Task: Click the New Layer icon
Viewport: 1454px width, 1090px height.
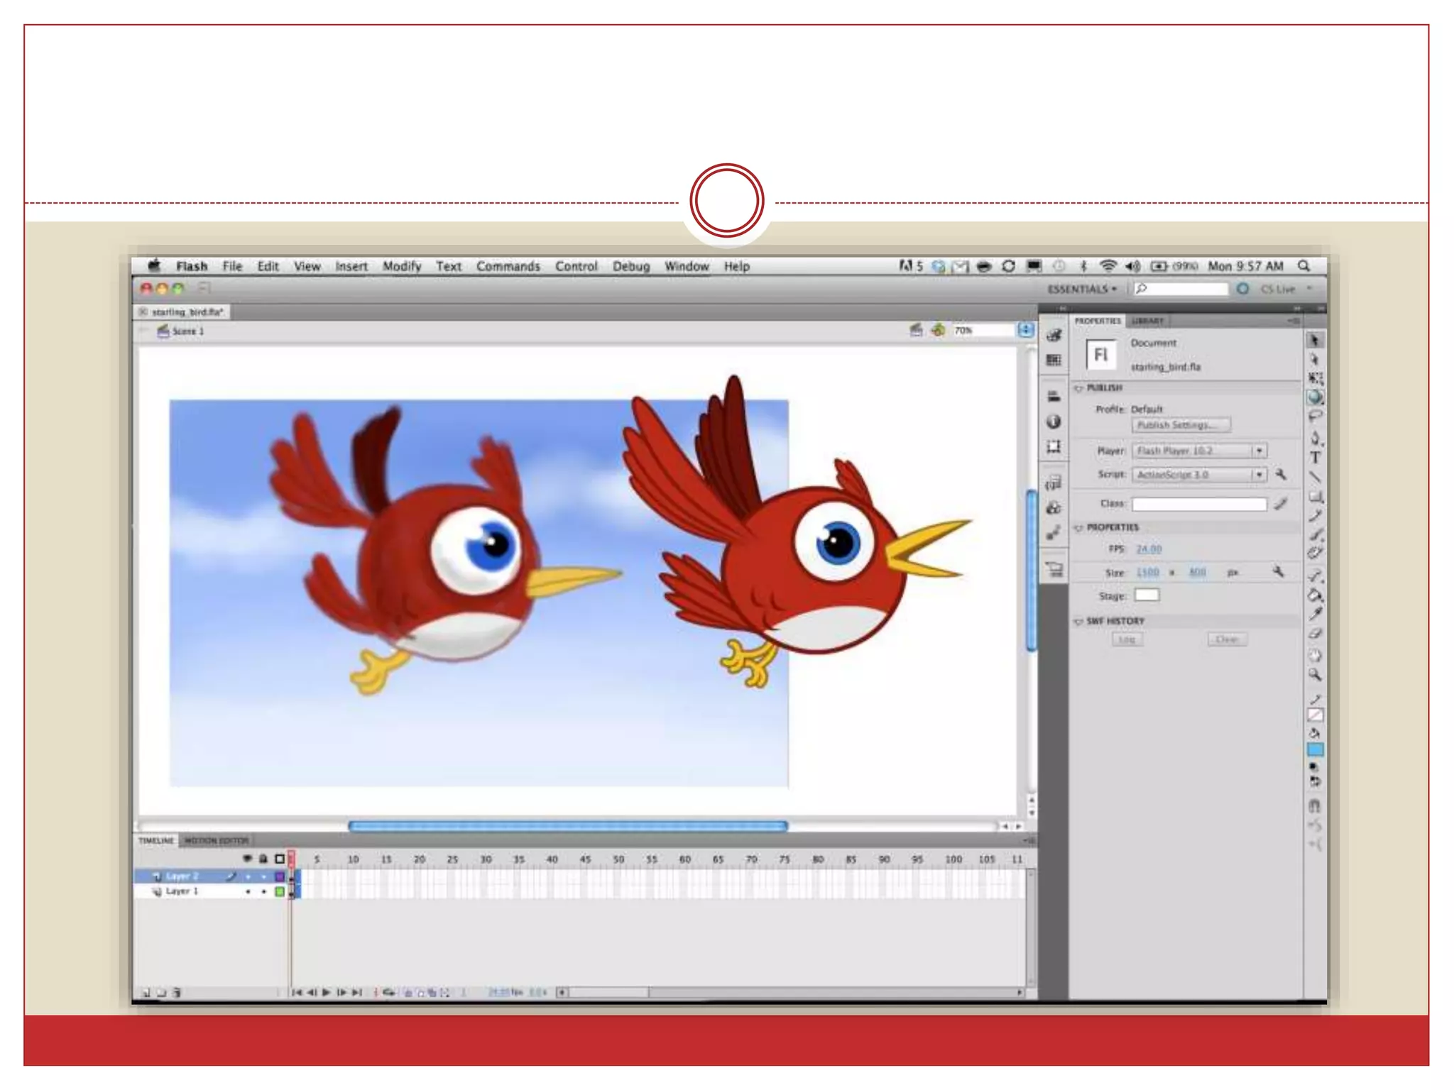Action: pyautogui.click(x=146, y=993)
